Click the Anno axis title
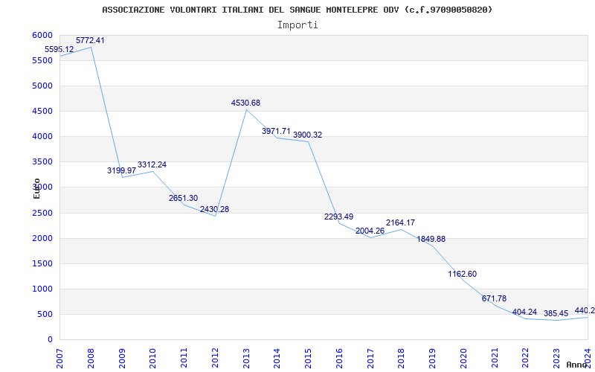595x372 pixels. point(577,365)
